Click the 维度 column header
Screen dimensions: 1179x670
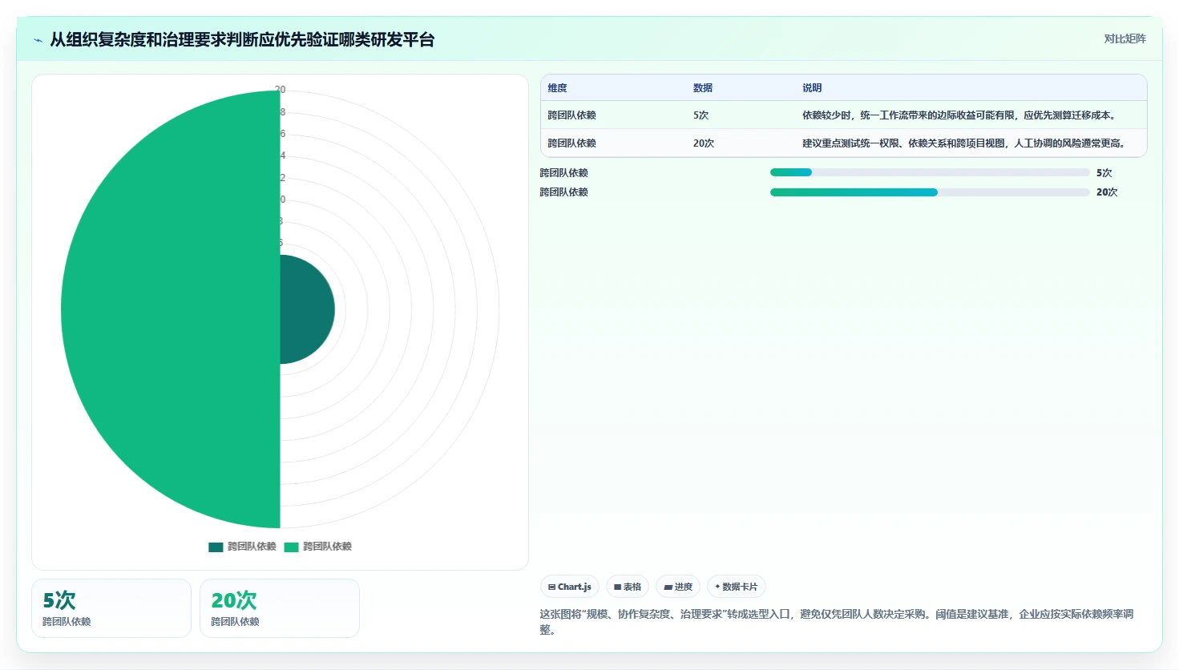[558, 88]
